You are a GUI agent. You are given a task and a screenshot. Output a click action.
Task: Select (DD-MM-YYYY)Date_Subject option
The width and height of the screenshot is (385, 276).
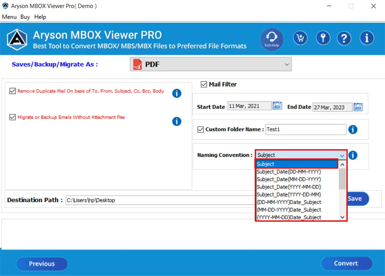[x=297, y=202]
